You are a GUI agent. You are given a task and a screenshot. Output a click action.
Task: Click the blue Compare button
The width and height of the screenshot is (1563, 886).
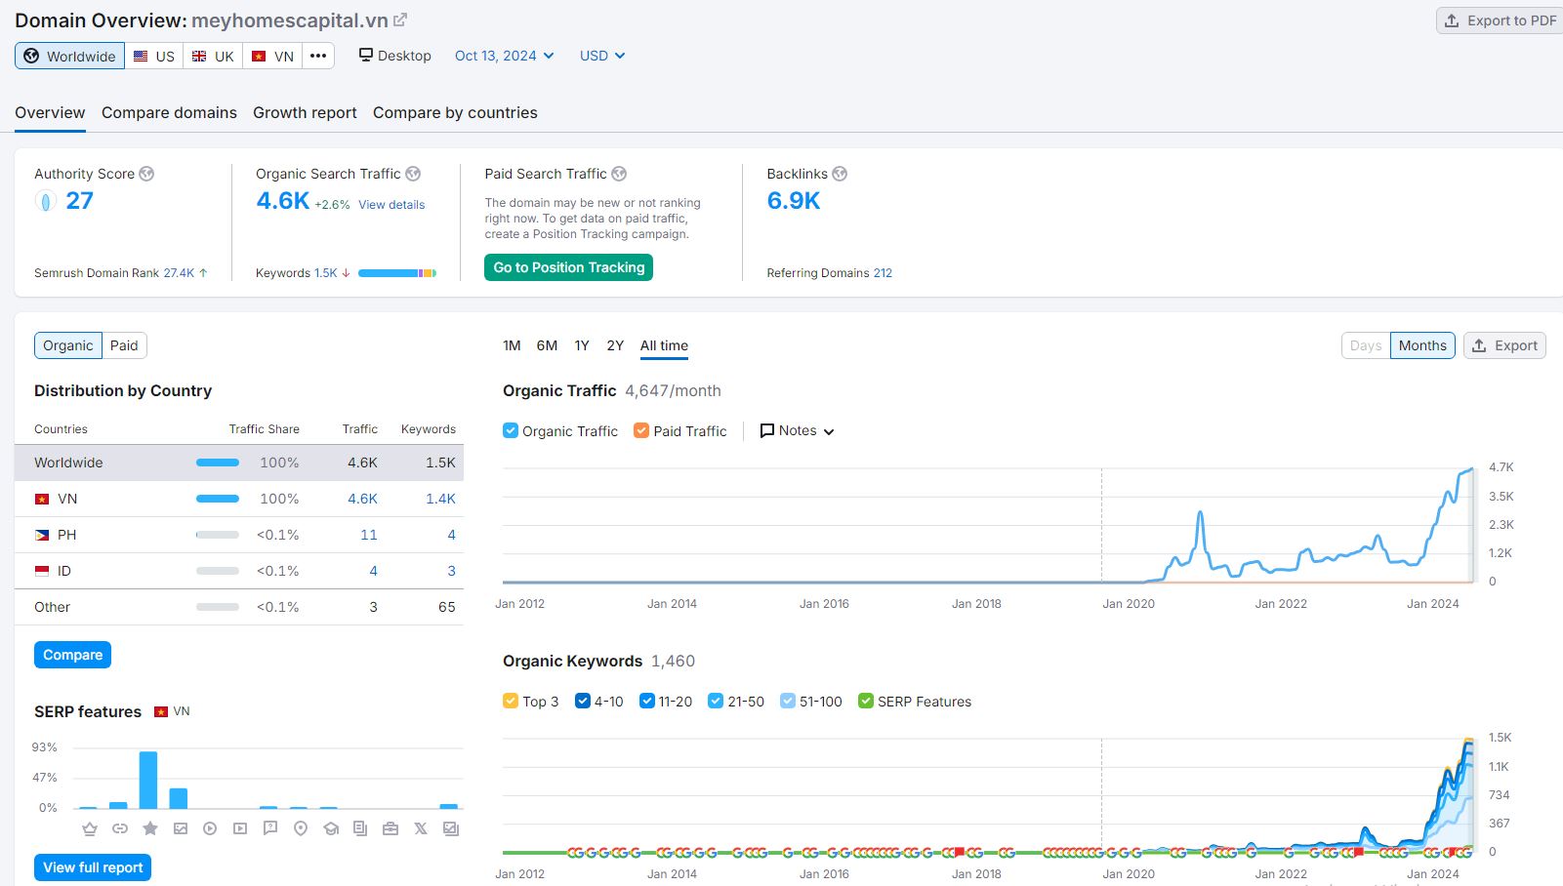point(72,655)
